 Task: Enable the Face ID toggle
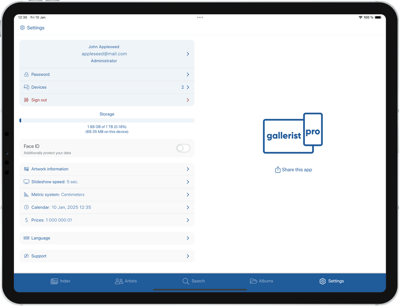(x=183, y=148)
